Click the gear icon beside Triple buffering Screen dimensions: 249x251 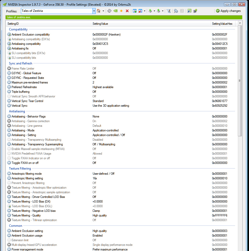9,92
